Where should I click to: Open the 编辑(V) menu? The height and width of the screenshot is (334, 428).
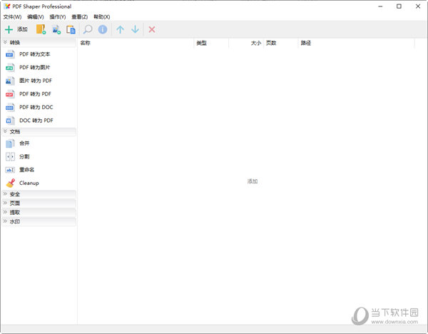(x=36, y=17)
